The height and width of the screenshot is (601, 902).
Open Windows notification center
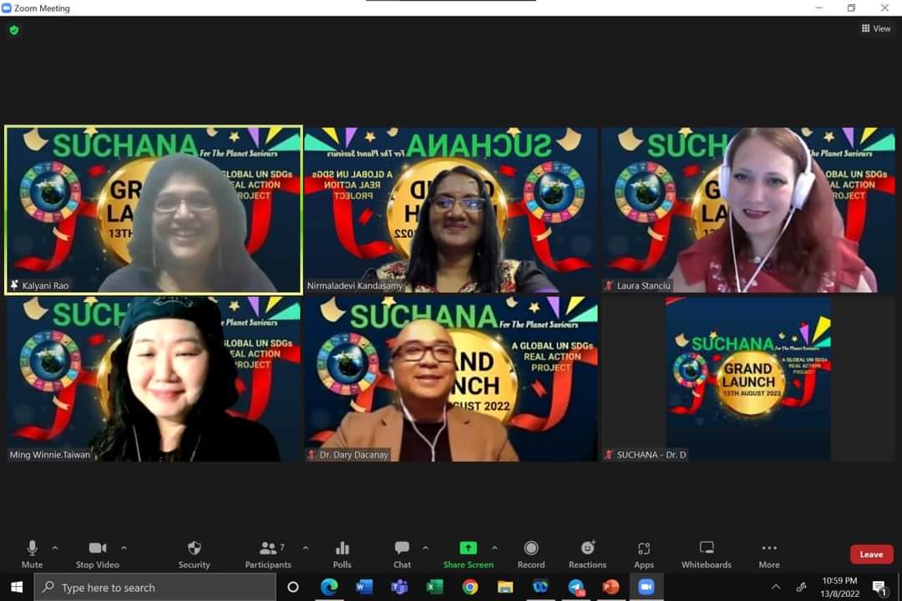879,587
